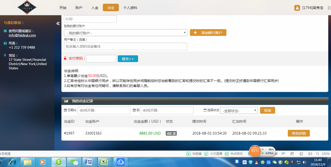Open the 我的银行账户 bank account dropdown
The width and height of the screenshot is (331, 167).
point(125,33)
